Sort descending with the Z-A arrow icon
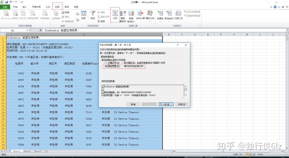 pos(78,20)
